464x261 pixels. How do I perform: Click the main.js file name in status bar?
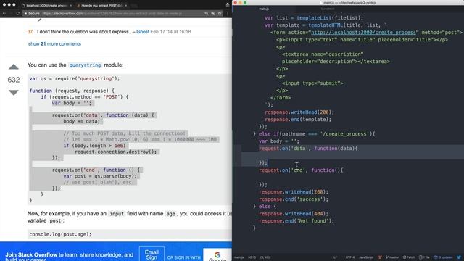239,257
